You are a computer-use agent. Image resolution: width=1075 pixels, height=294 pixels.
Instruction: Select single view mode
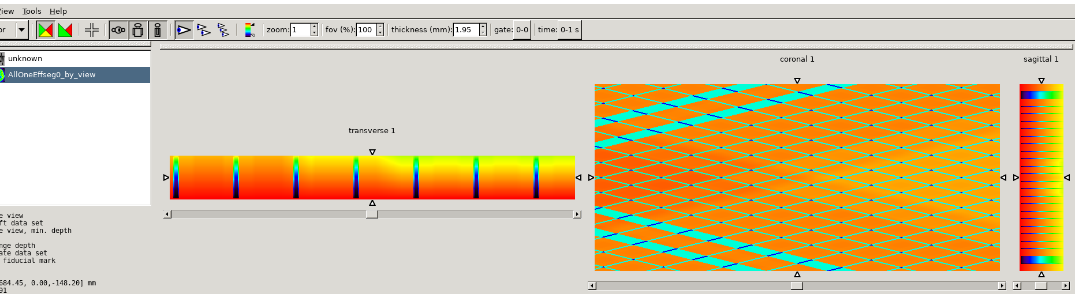coord(184,30)
